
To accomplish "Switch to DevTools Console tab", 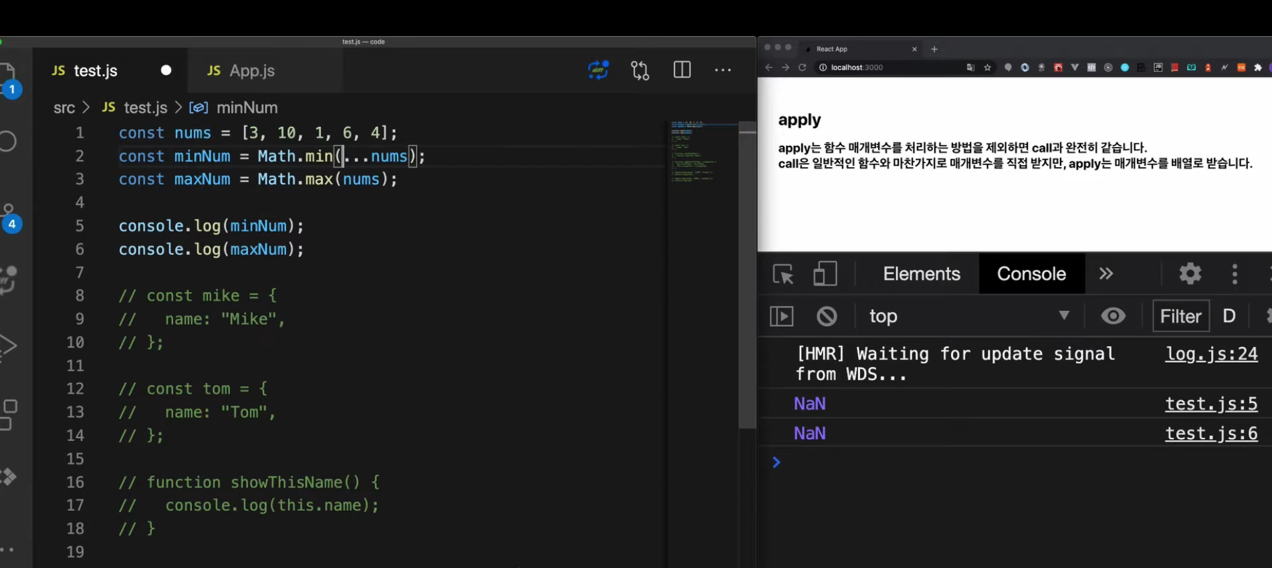I will pos(1031,274).
